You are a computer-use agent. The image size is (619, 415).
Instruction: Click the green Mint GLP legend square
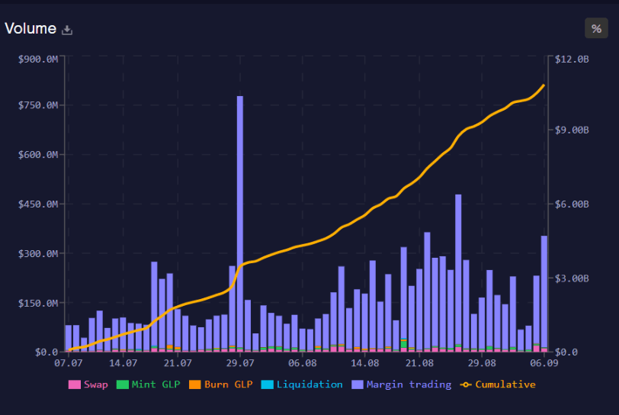tap(122, 385)
